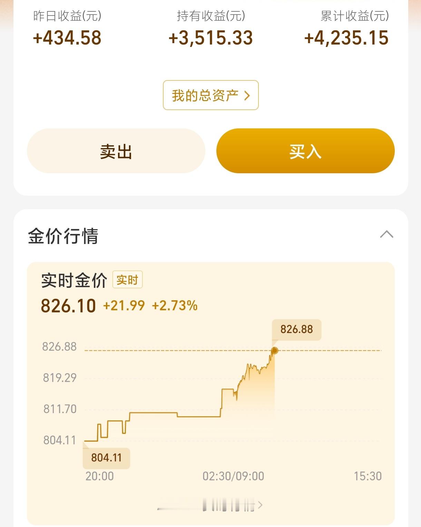
Task: Open the 累计收益 +4,235.15 details
Action: (x=346, y=28)
